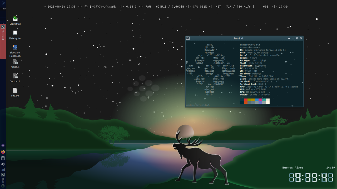Click the Theme: BL-Lithium line
The height and width of the screenshot is (189, 337).
coord(257,76)
